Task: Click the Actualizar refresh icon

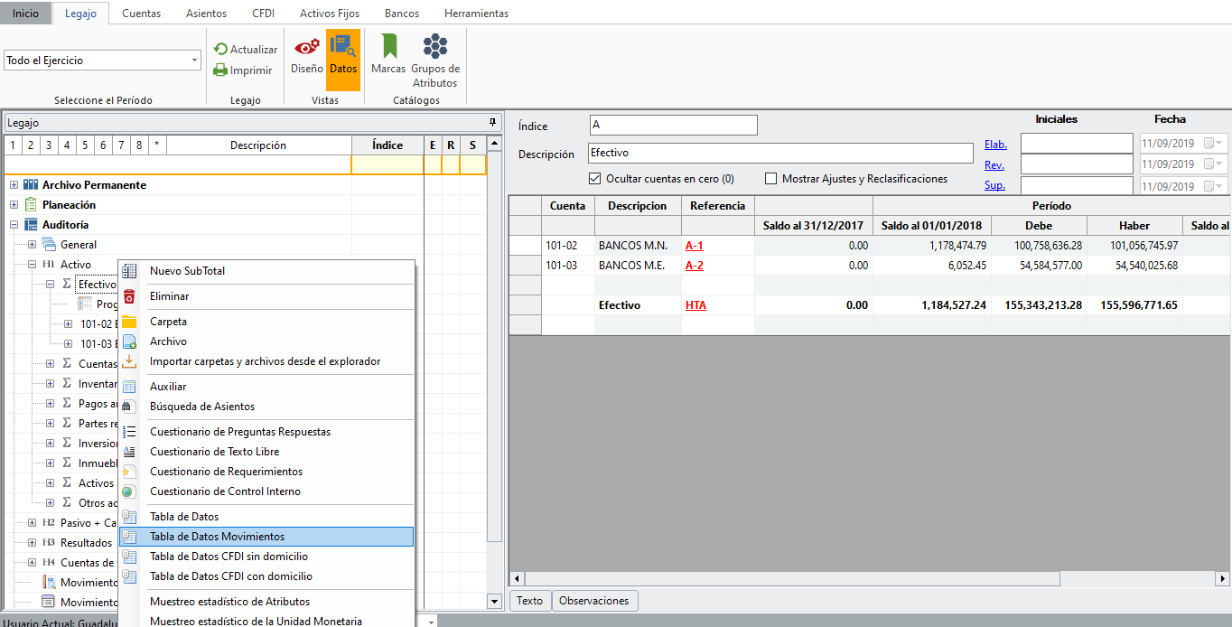Action: tap(220, 50)
